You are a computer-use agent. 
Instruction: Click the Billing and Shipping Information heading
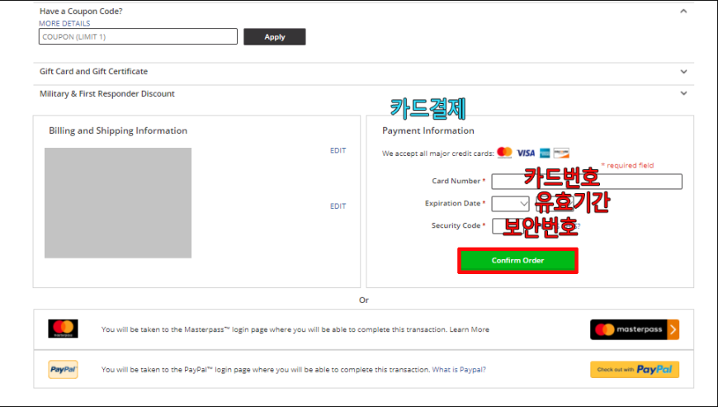click(118, 130)
